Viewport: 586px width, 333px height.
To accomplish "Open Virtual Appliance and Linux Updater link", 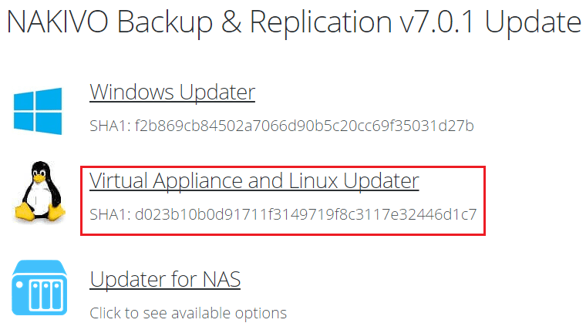I will point(254,180).
